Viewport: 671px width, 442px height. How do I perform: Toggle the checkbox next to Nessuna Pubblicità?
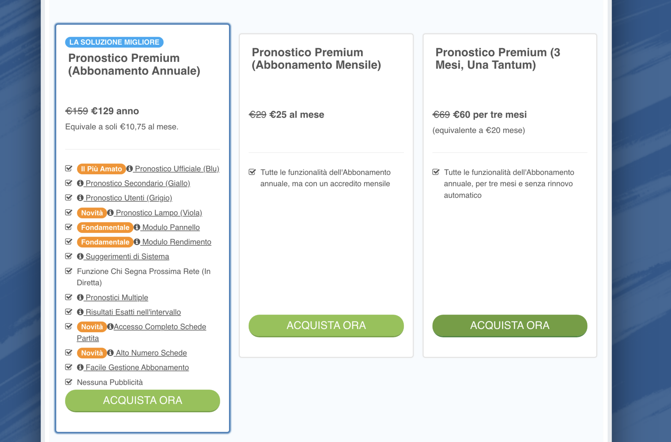[x=68, y=382]
